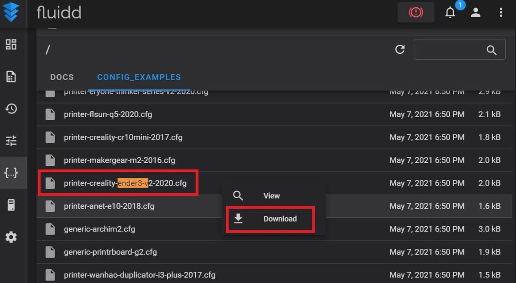Click the root path slash breadcrumb
Viewport: 516px width, 283px height.
tap(48, 50)
